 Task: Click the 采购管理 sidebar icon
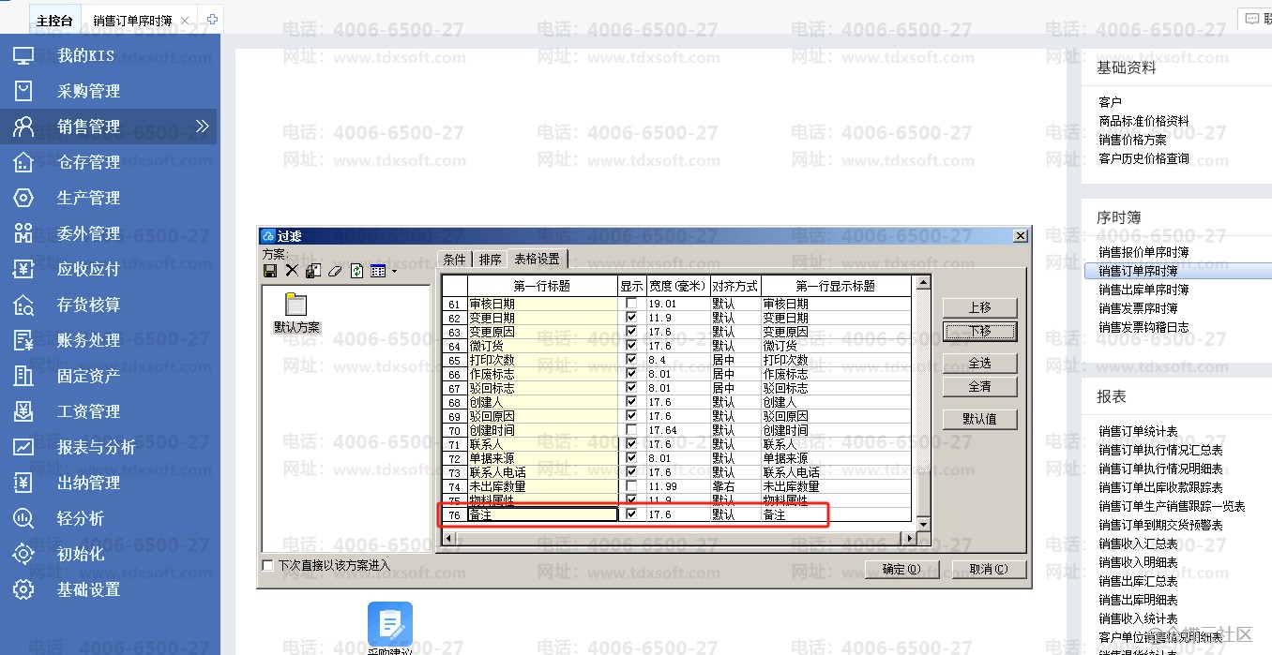pyautogui.click(x=23, y=91)
